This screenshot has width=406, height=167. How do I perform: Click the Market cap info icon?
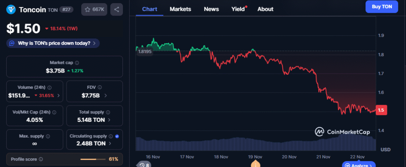tap(77, 63)
